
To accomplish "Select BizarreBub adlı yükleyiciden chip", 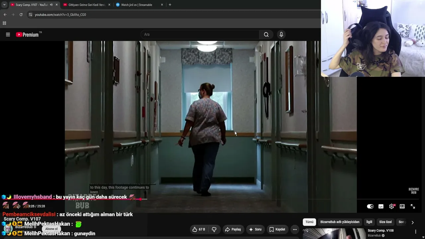I will click(340, 222).
